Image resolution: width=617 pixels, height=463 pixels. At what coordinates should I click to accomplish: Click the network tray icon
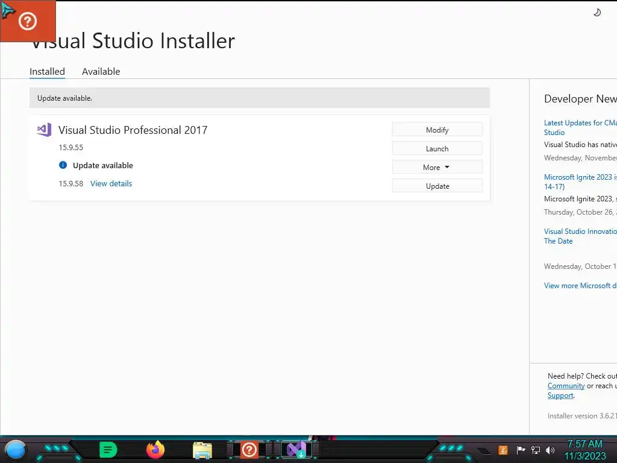(x=536, y=450)
